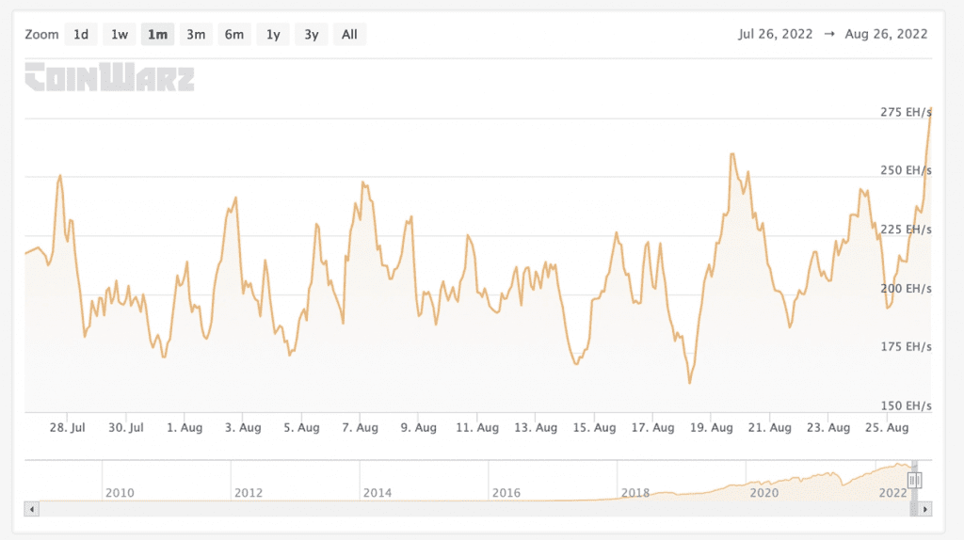This screenshot has width=964, height=540.
Task: Select the All zoom range button
Action: [x=349, y=35]
